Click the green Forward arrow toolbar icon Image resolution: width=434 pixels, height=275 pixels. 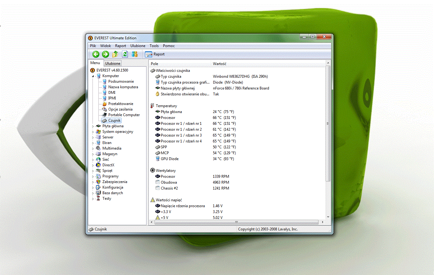106,54
